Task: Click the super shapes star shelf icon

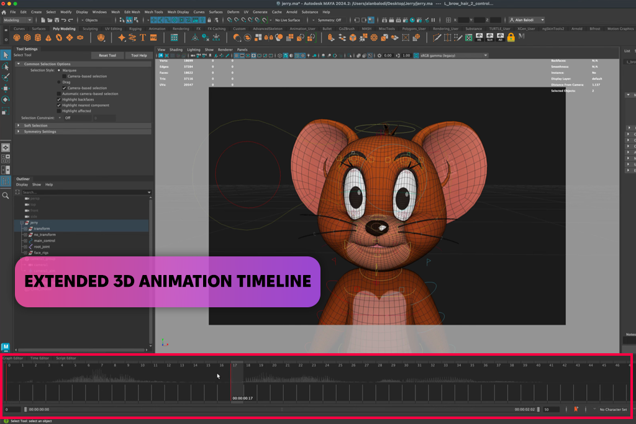Action: (x=122, y=38)
